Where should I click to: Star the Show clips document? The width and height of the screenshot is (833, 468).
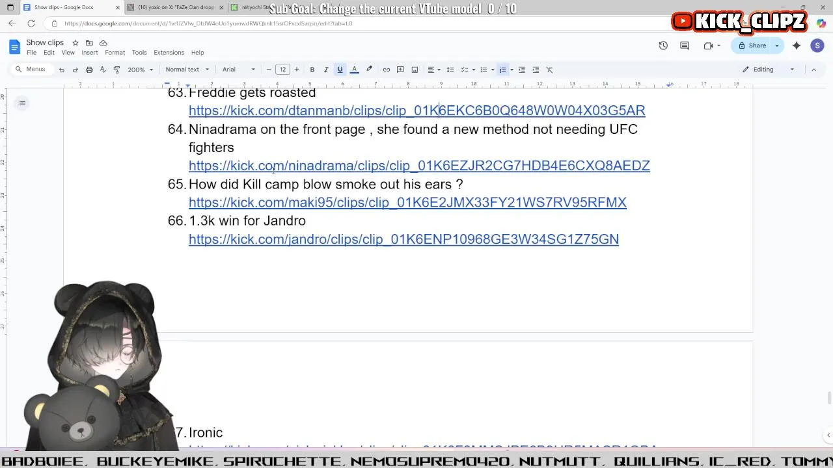pyautogui.click(x=75, y=43)
